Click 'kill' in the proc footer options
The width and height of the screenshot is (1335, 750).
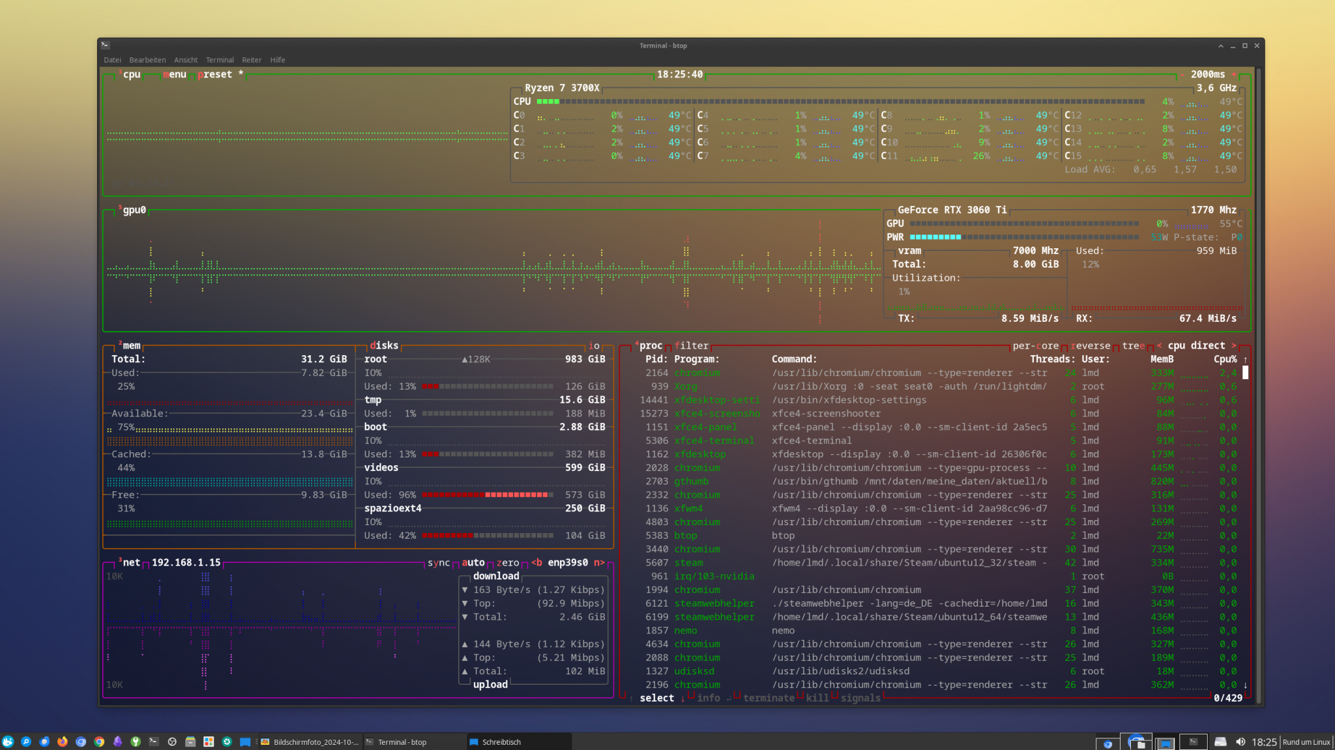(x=818, y=698)
